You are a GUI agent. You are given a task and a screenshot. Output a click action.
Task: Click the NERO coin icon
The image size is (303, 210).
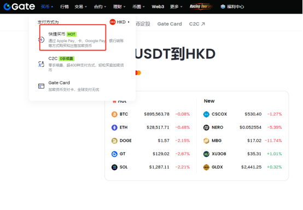point(206,127)
